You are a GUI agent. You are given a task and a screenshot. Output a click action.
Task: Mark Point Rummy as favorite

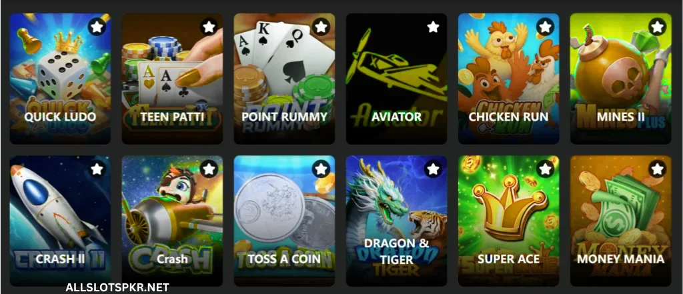click(321, 27)
